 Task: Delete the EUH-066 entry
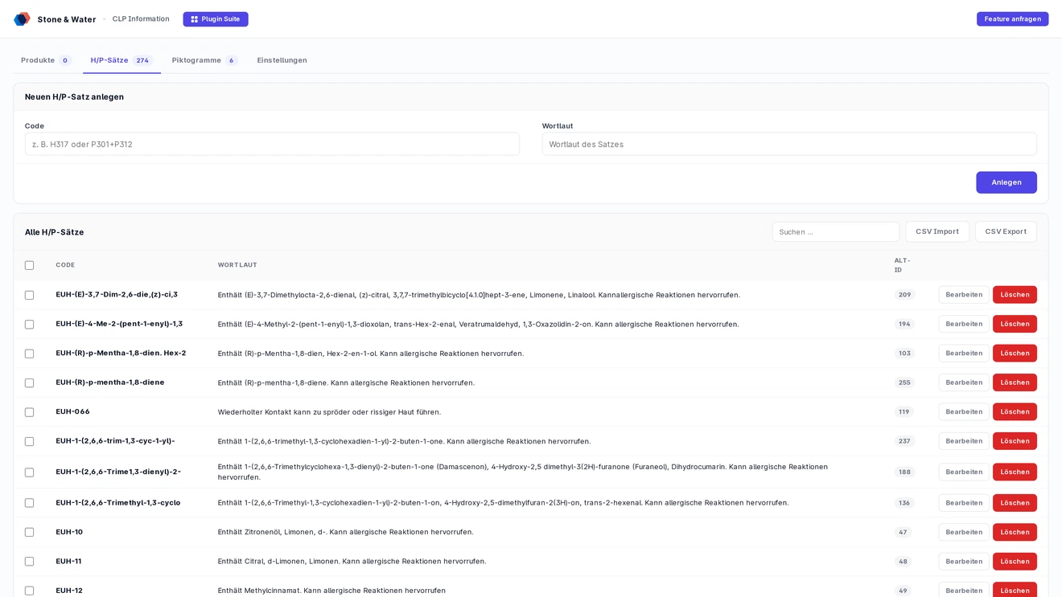(1015, 411)
